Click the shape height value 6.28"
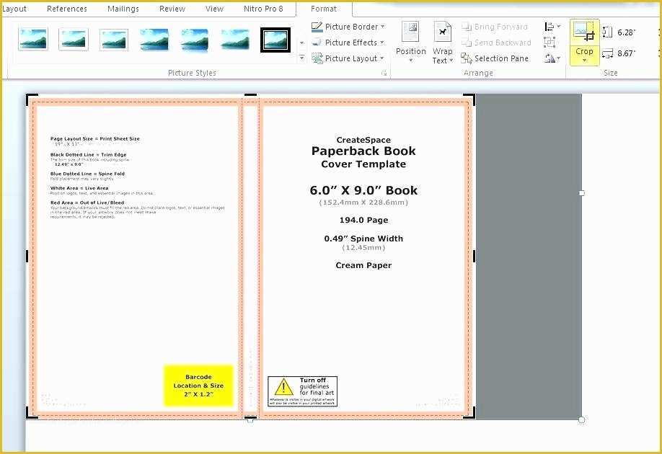The image size is (662, 454). click(627, 32)
